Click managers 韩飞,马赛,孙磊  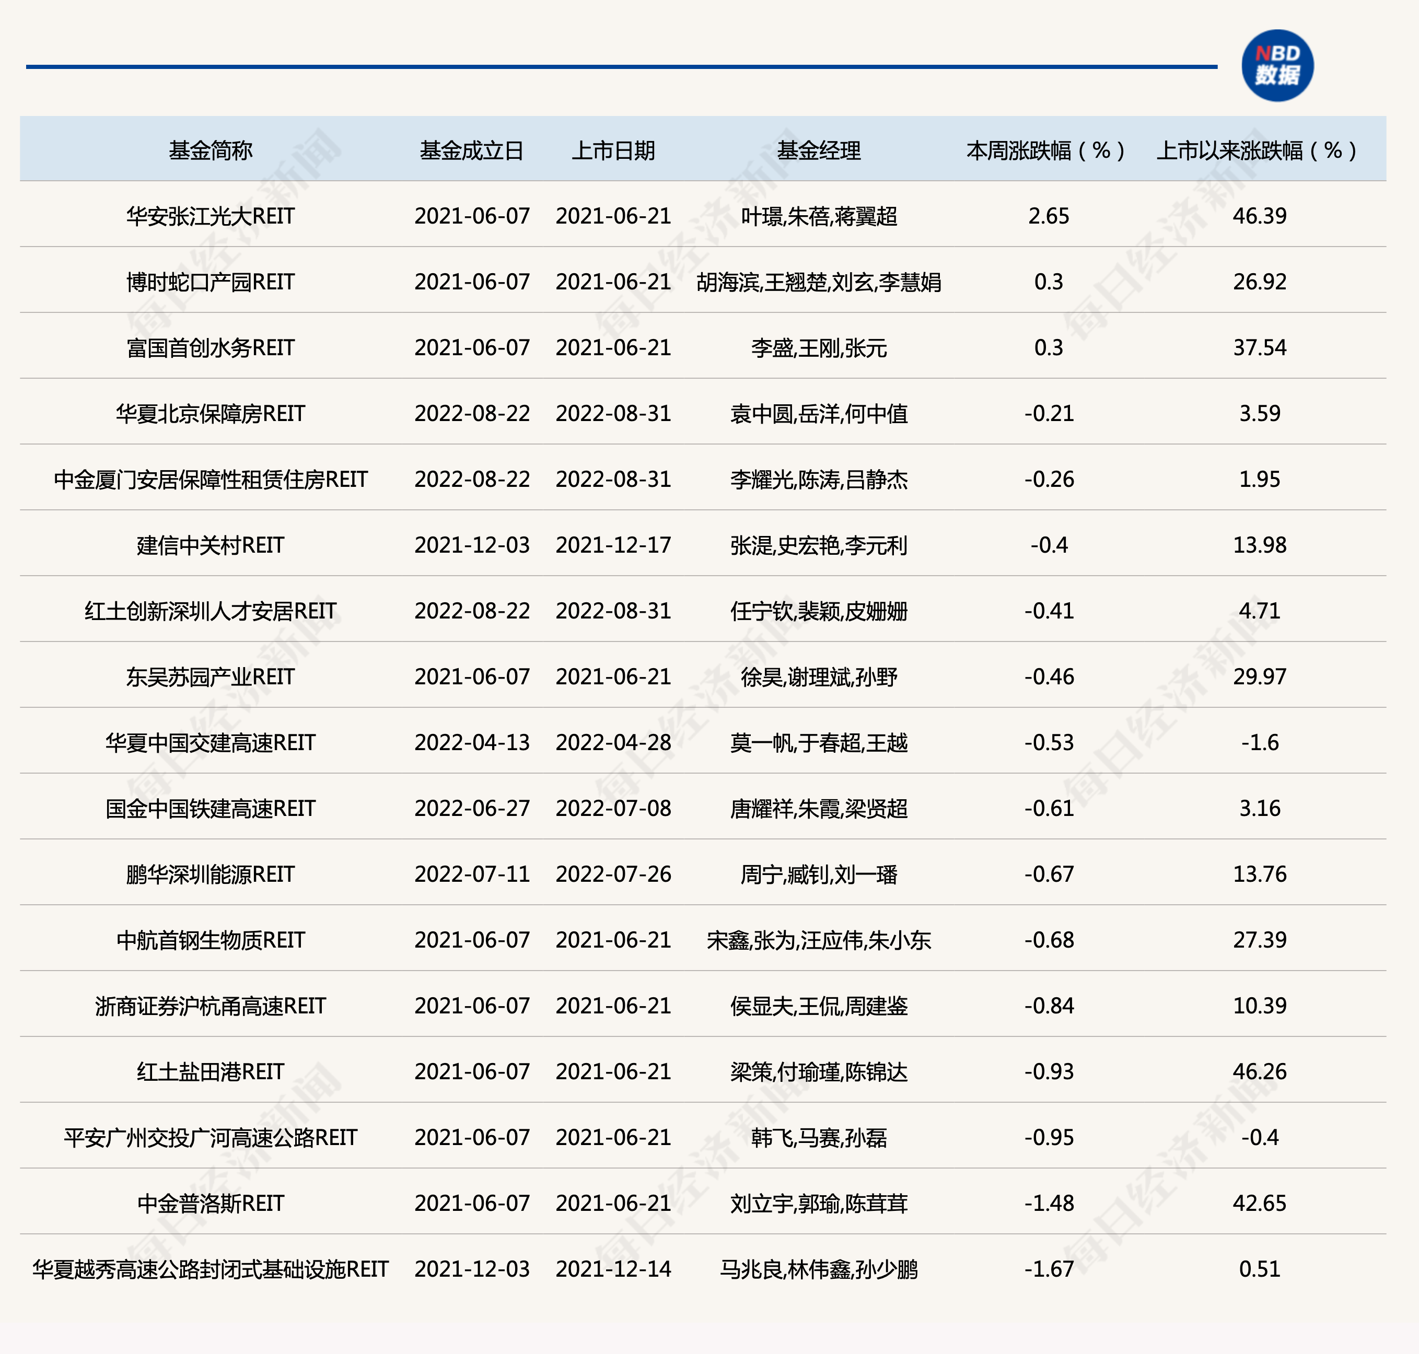[x=819, y=1138]
